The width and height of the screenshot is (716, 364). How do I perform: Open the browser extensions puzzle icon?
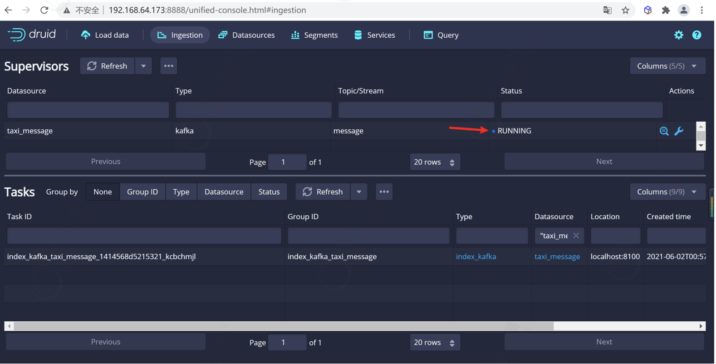point(666,10)
